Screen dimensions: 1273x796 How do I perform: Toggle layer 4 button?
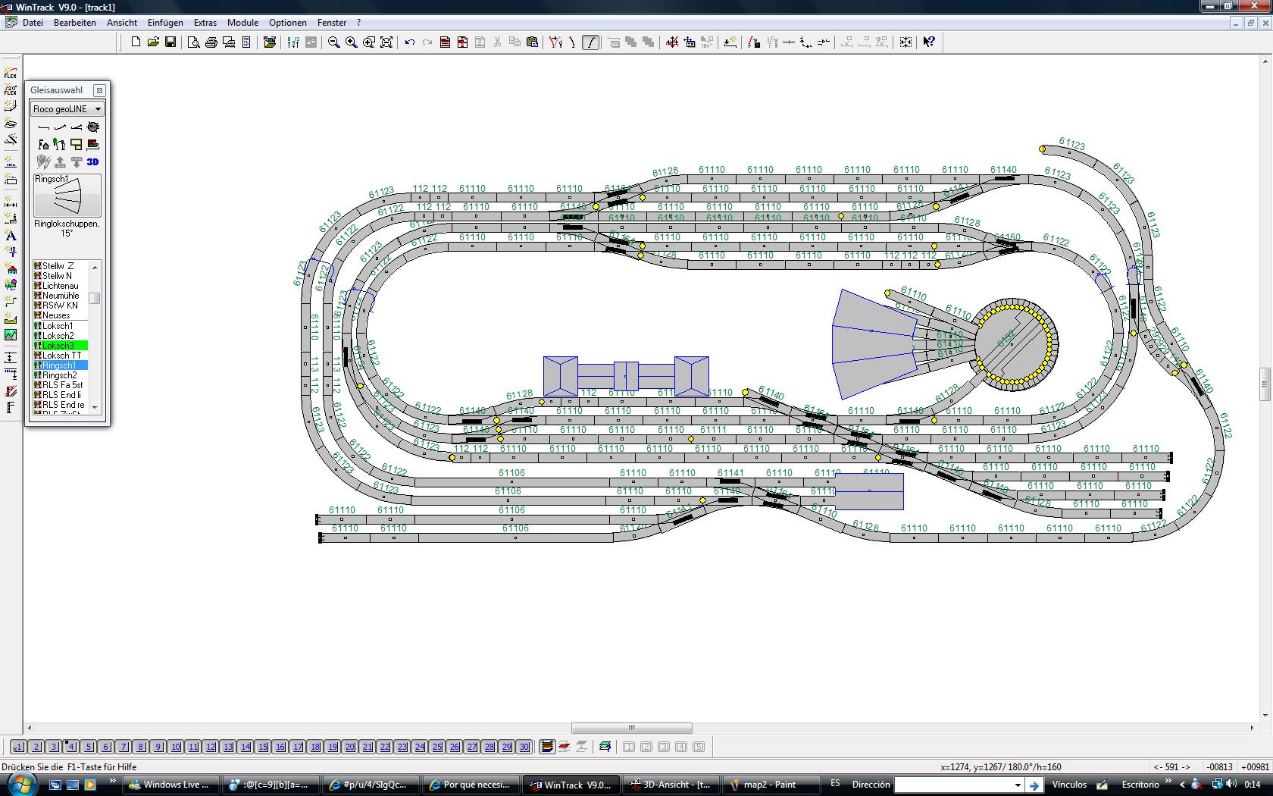[70, 747]
